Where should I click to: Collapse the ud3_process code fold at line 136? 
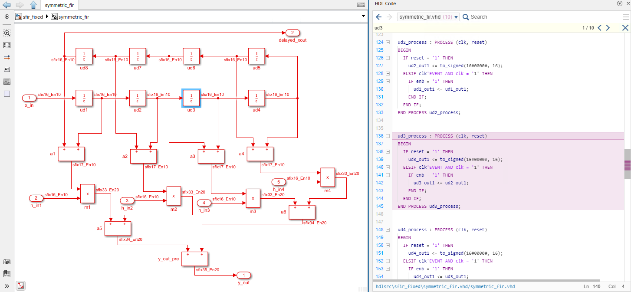tap(388, 136)
